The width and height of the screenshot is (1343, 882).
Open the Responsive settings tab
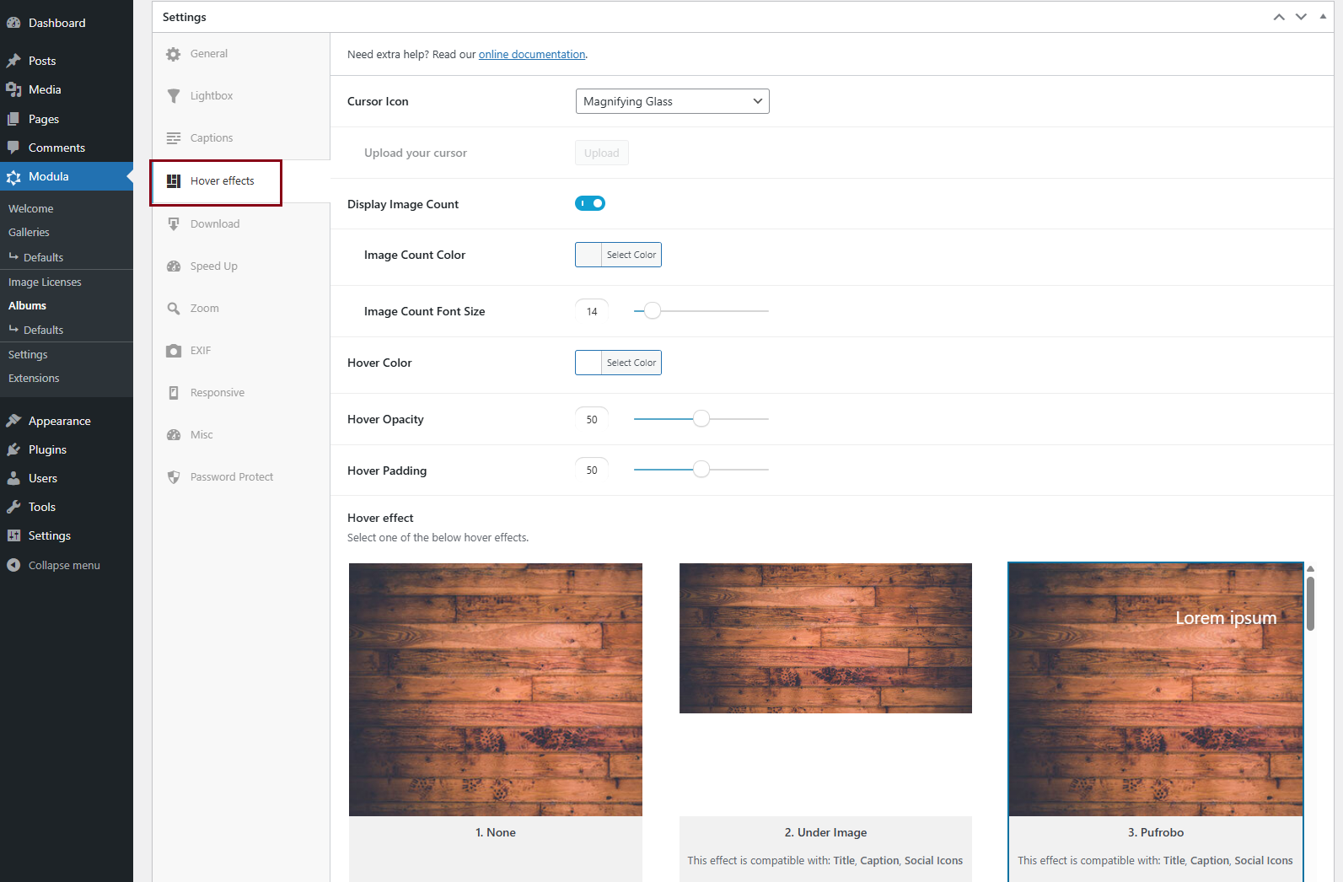point(217,393)
